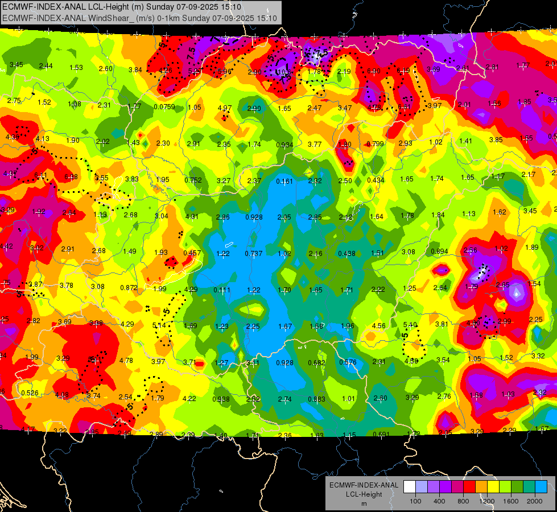Click the '0.526' wind shear value
Viewport: 557px width, 512px height.
click(x=30, y=393)
